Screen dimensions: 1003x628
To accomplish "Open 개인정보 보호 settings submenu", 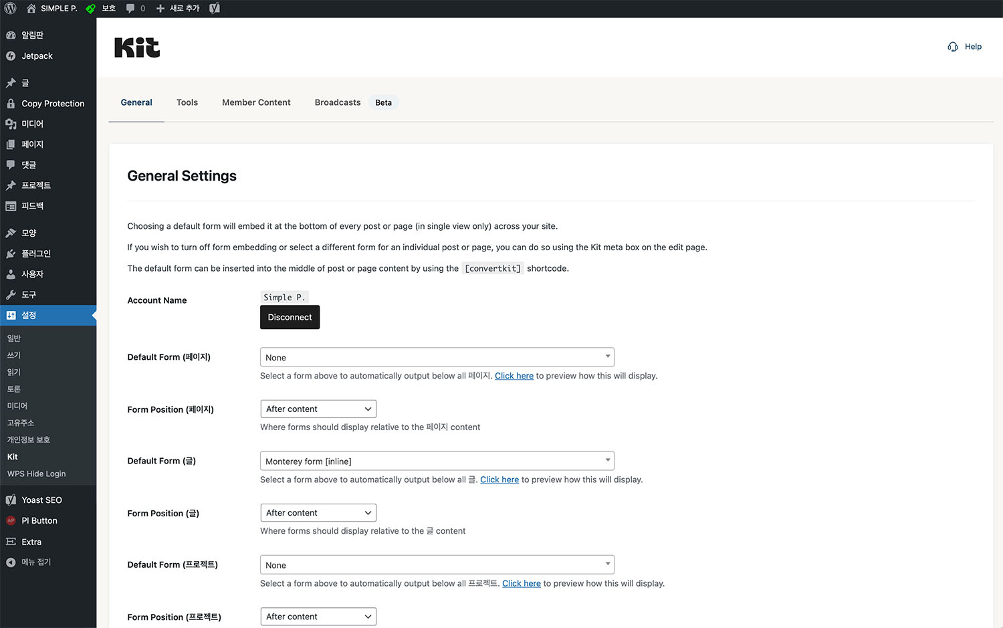I will pos(29,439).
